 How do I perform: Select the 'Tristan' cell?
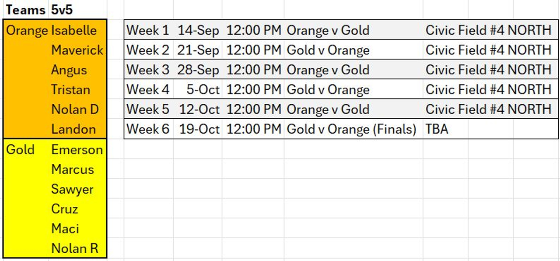coord(70,90)
